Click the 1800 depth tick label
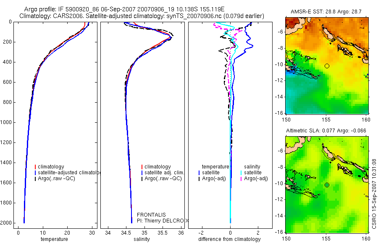This screenshot has height=243, width=378. click(6, 203)
